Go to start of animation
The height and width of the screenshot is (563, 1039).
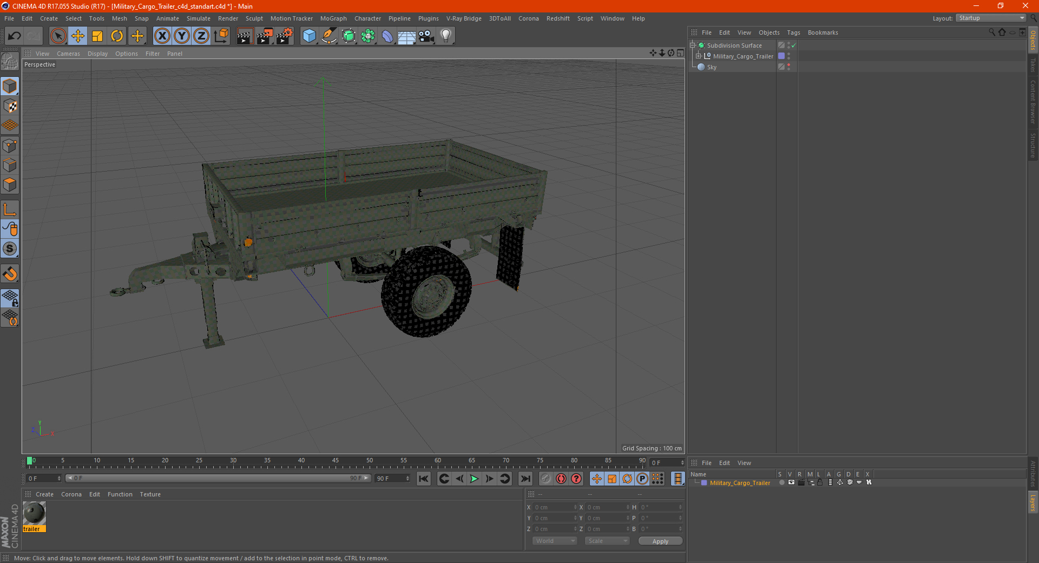point(424,479)
